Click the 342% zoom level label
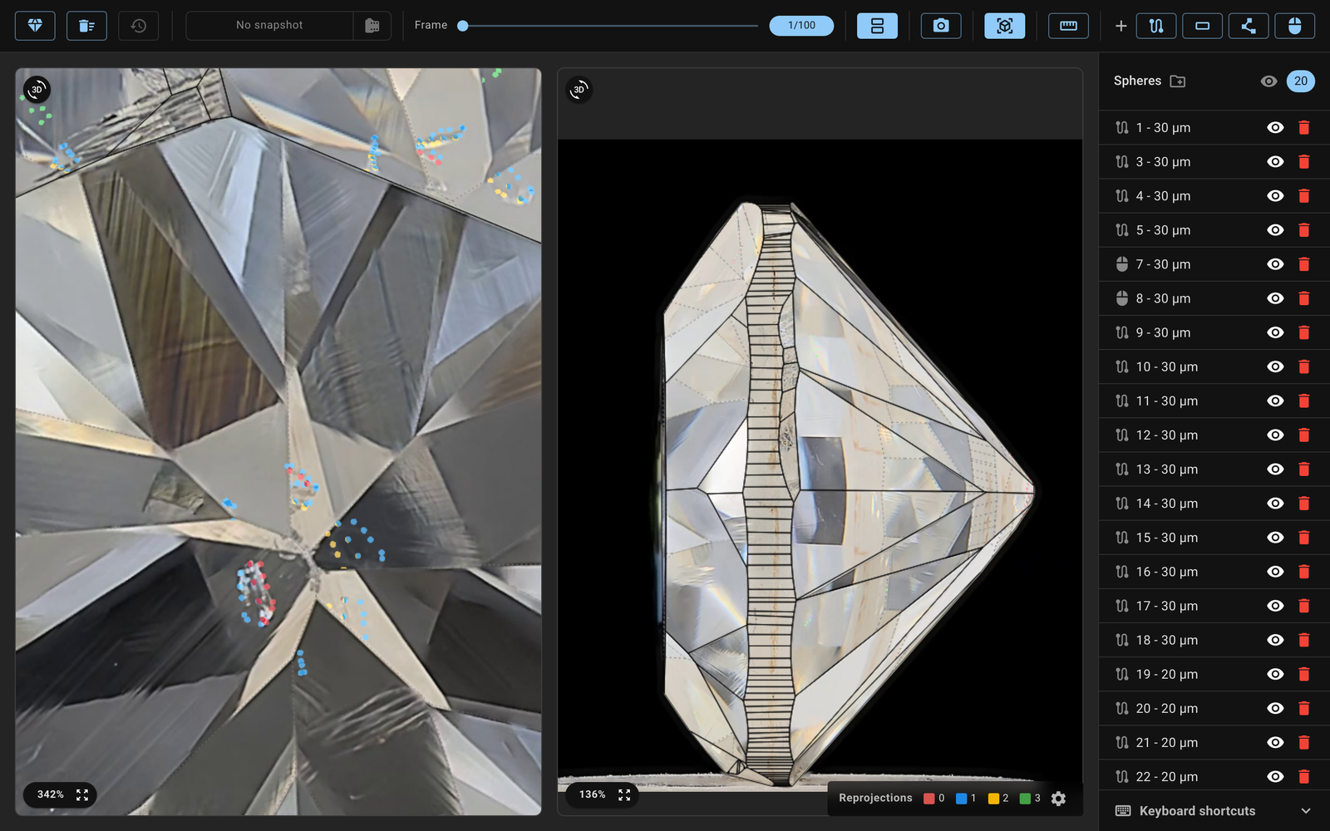Viewport: 1330px width, 831px height. coord(51,795)
